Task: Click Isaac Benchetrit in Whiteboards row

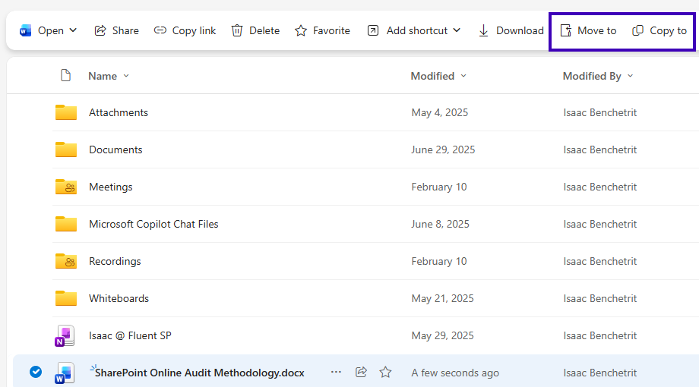Action: (600, 298)
